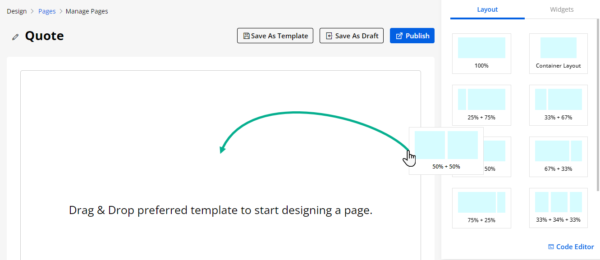Open the Code Editor link
Image resolution: width=600 pixels, height=260 pixels.
point(571,247)
